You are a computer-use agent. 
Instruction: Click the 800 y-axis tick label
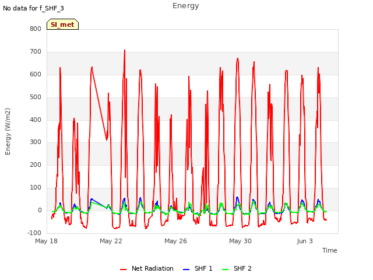[36, 29]
